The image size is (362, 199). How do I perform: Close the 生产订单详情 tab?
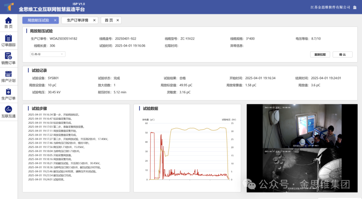click(94, 20)
